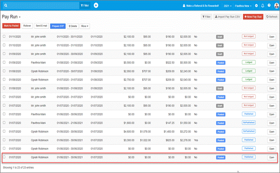
Task: Open the 01/10/2020 john smith pay run
Action: pyautogui.click(x=272, y=45)
